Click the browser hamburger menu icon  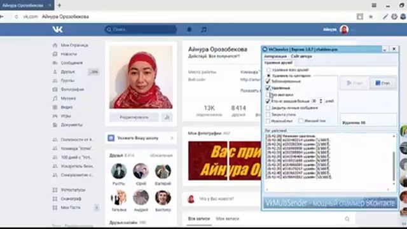[x=374, y=5]
